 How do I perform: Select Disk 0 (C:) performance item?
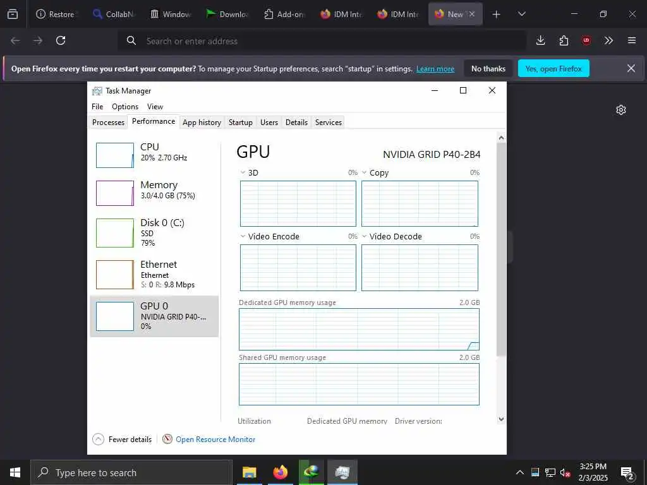pos(154,233)
